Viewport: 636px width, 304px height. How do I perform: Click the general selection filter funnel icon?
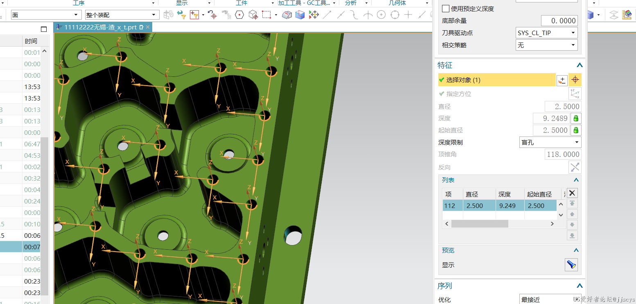tap(181, 15)
